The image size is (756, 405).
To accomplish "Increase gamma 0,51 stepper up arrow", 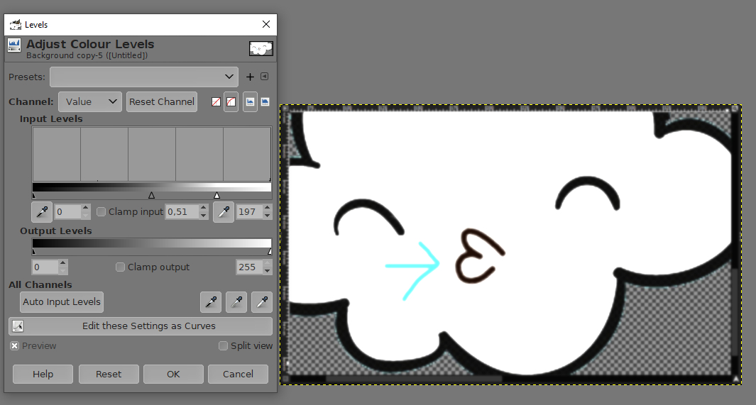I will 203,208.
